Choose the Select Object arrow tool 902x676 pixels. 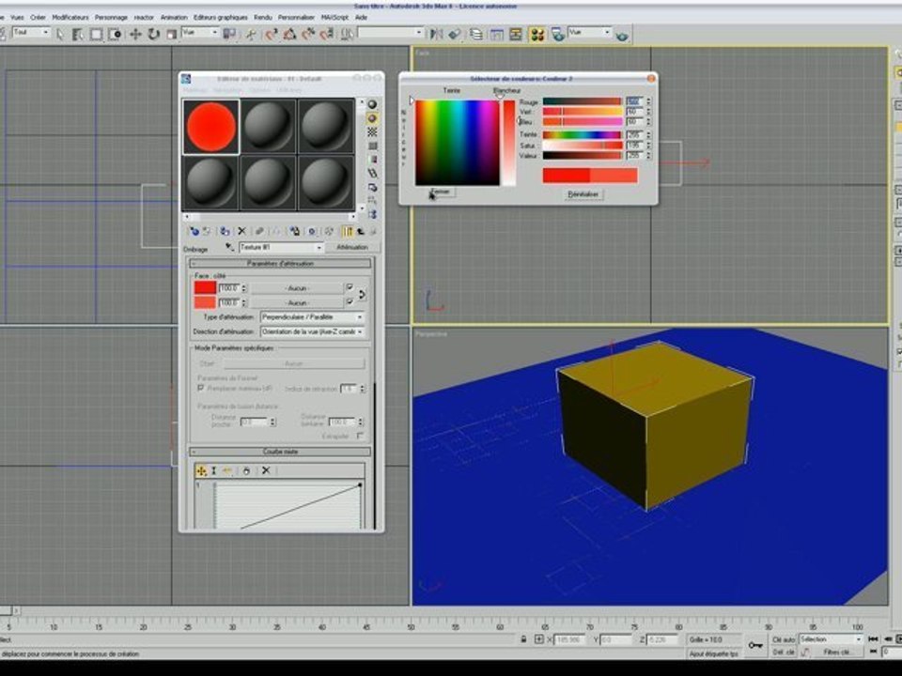[x=60, y=34]
